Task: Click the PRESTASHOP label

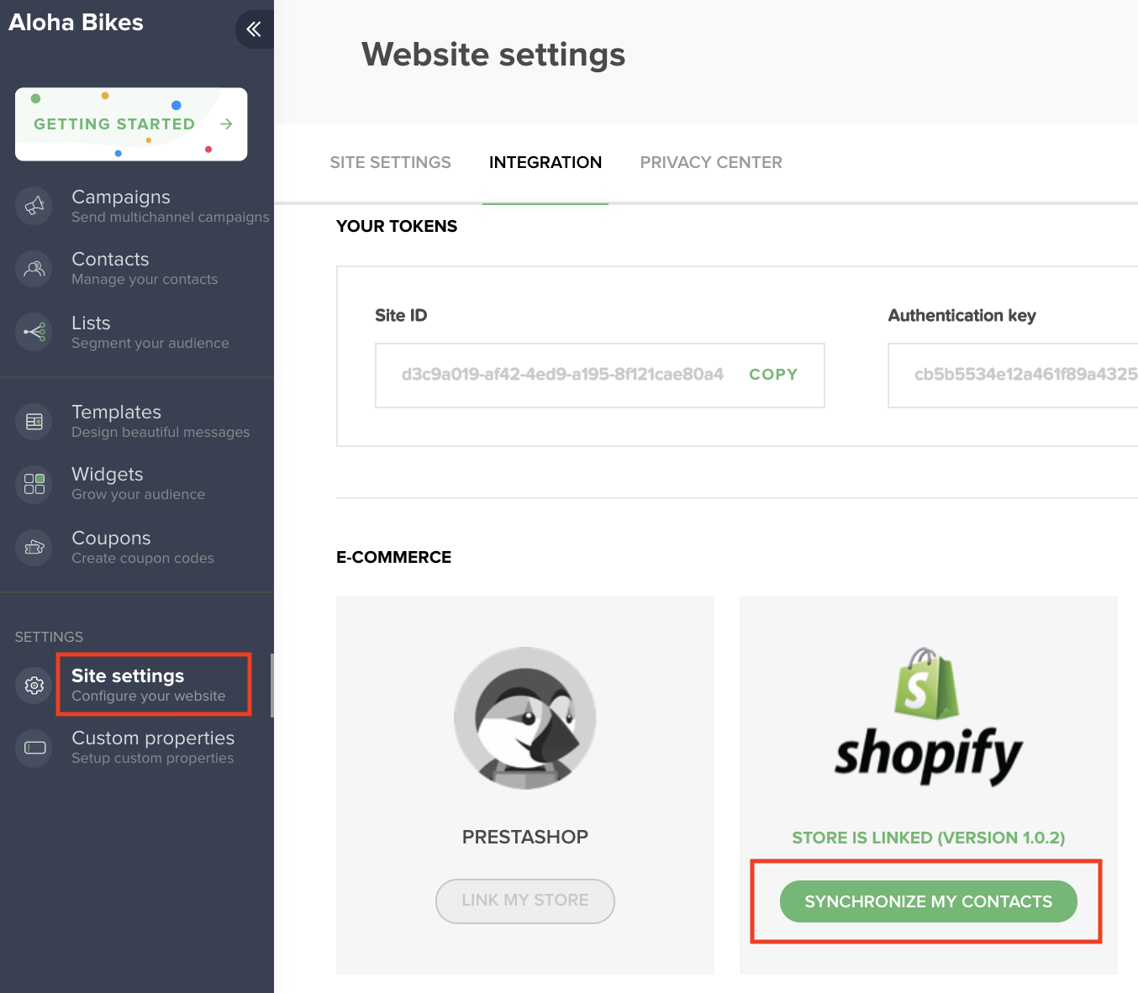Action: tap(525, 837)
